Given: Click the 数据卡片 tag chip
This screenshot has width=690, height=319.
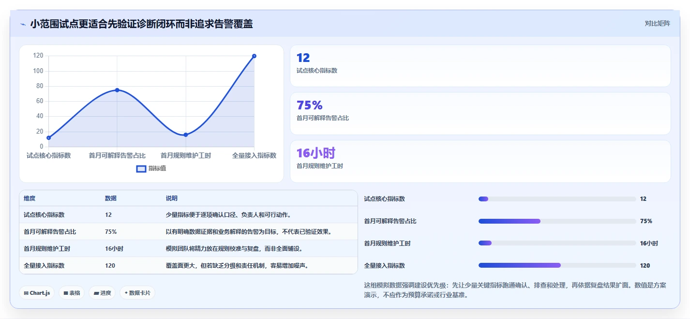Looking at the screenshot, I should tap(137, 293).
